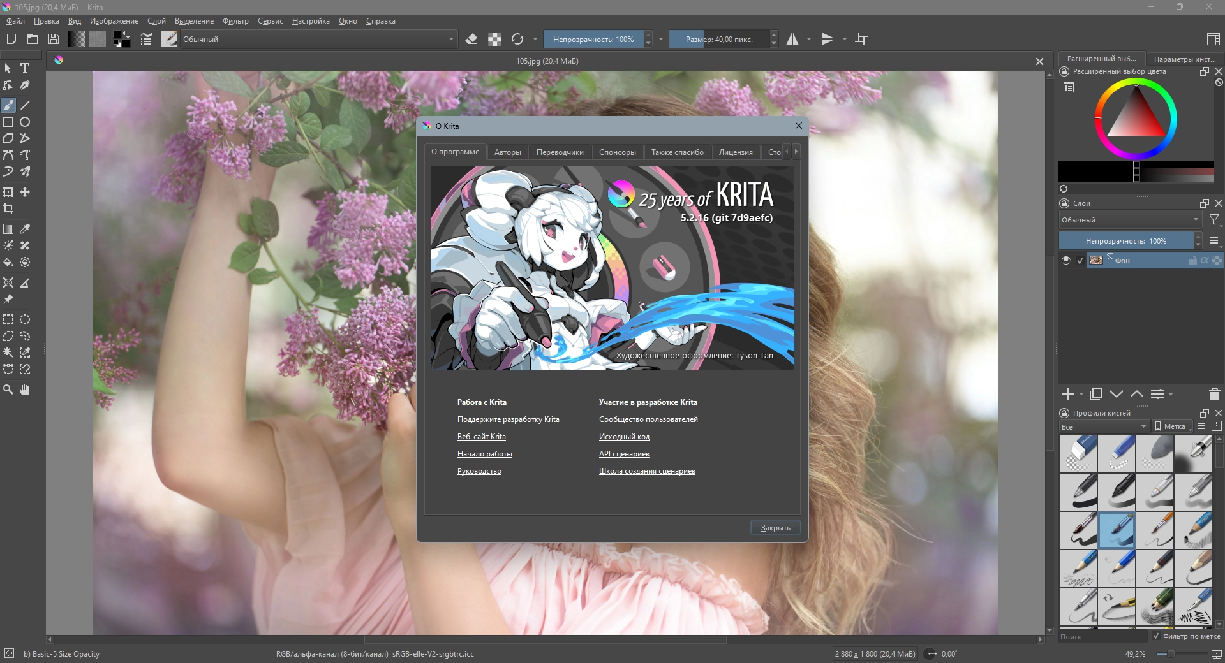1225x663 pixels.
Task: Toggle wrap around mode
Action: click(x=861, y=39)
